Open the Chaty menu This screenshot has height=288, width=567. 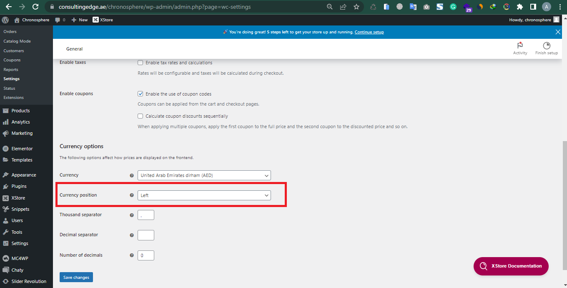click(18, 270)
